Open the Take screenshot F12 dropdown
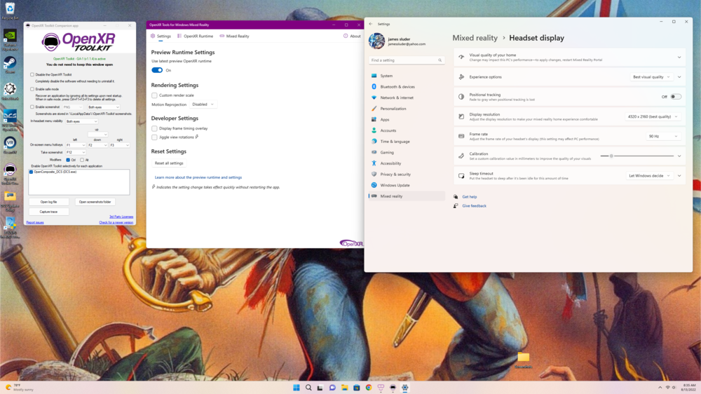The height and width of the screenshot is (394, 701). [76, 153]
